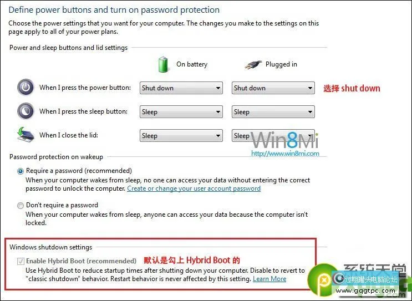Open Create or change your user account password link

(x=194, y=188)
